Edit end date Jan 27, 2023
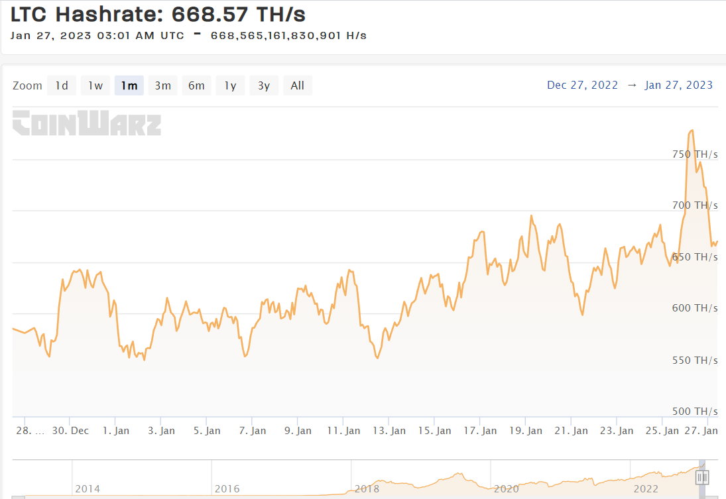 (679, 85)
